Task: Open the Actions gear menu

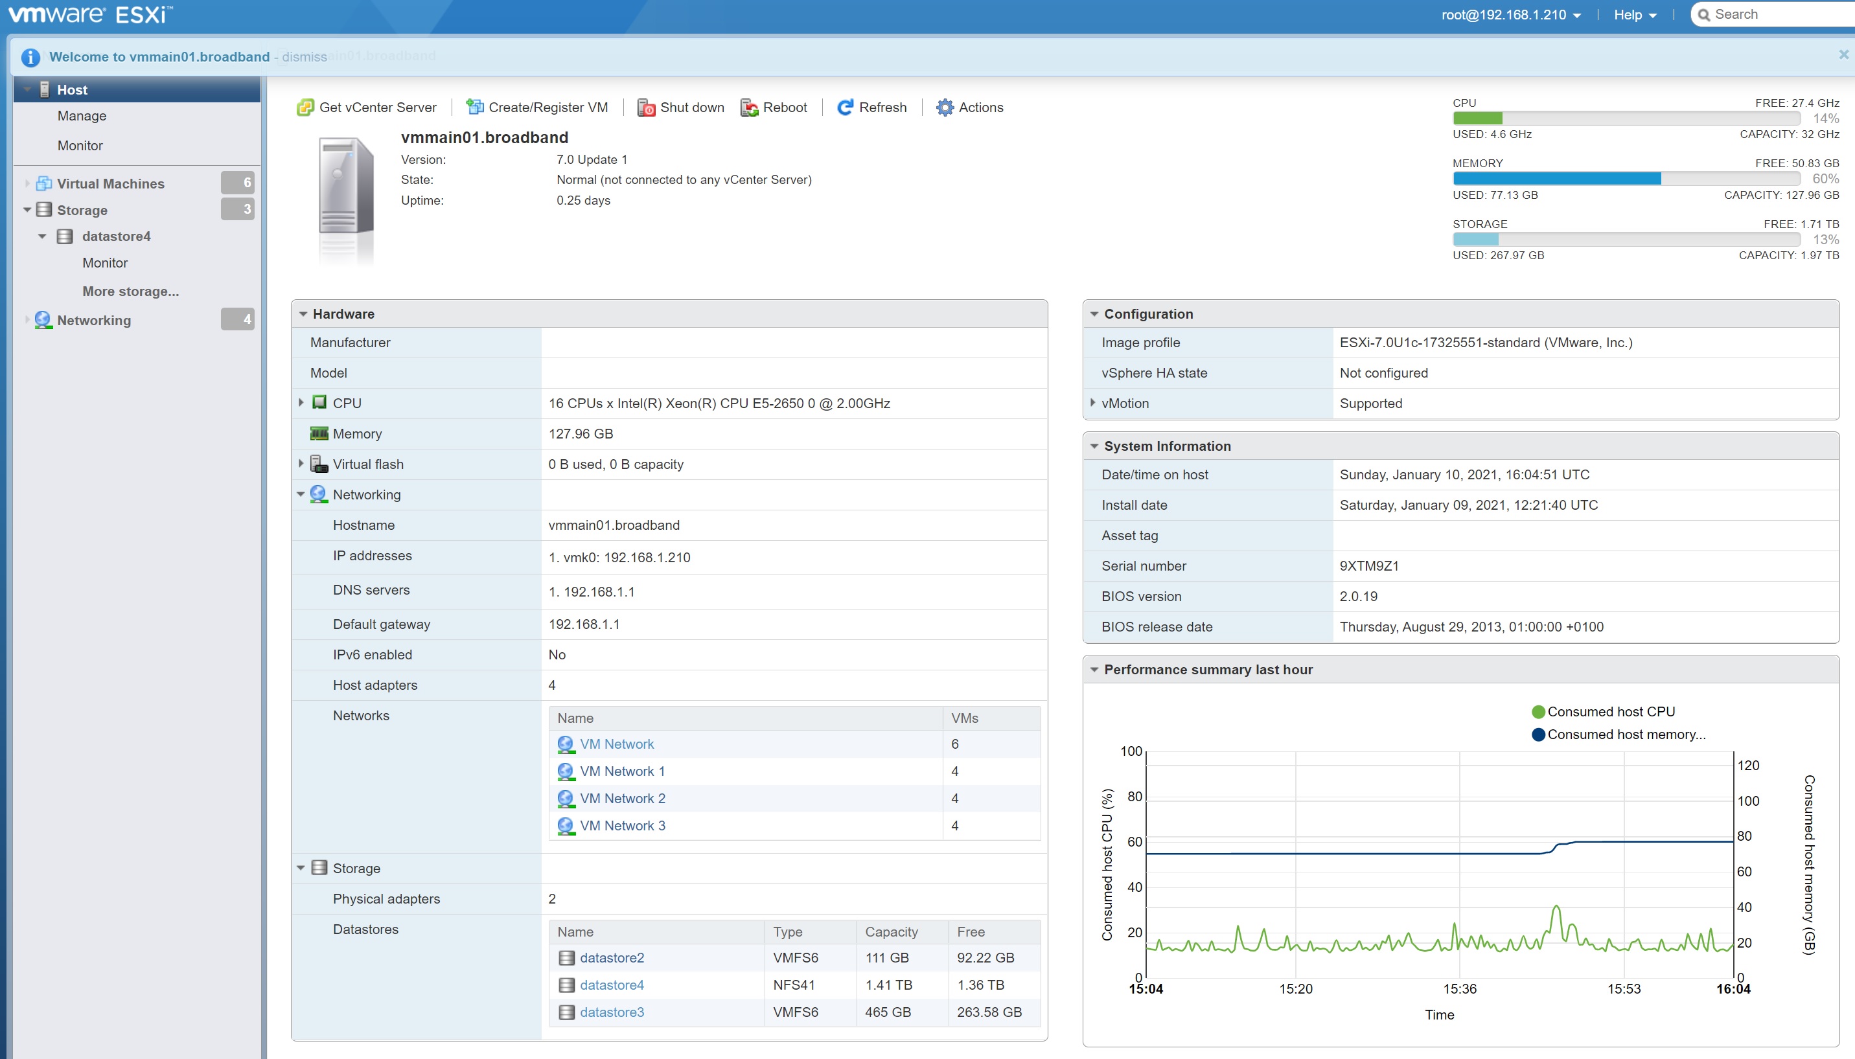Action: 944,108
